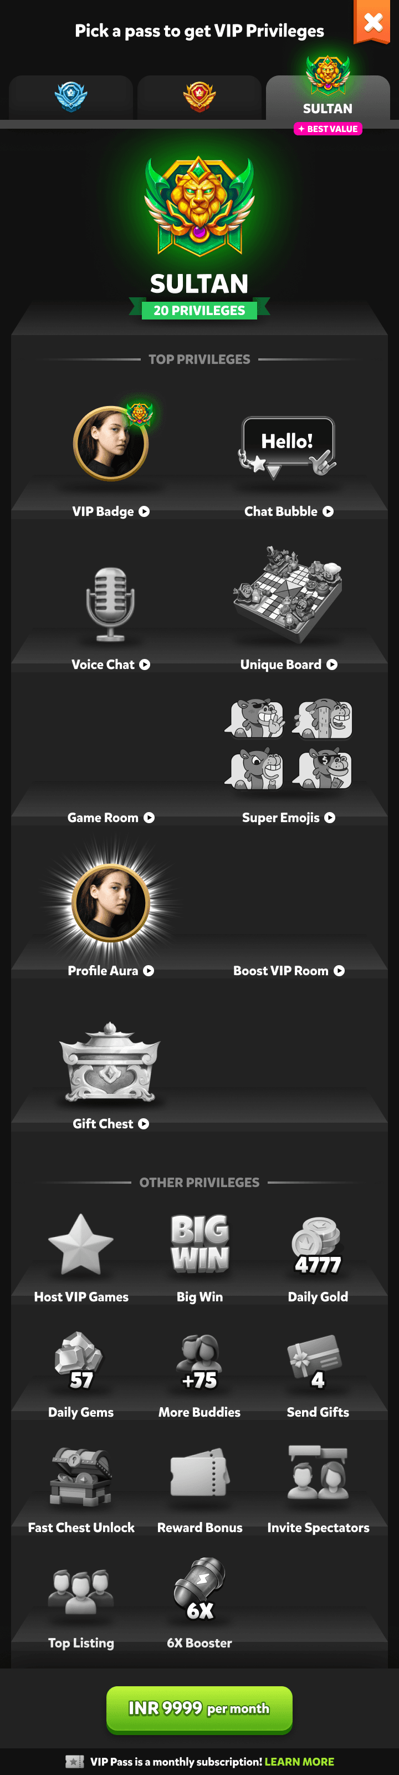View the Super Emojis sticker set
399x1775 pixels.
288,744
